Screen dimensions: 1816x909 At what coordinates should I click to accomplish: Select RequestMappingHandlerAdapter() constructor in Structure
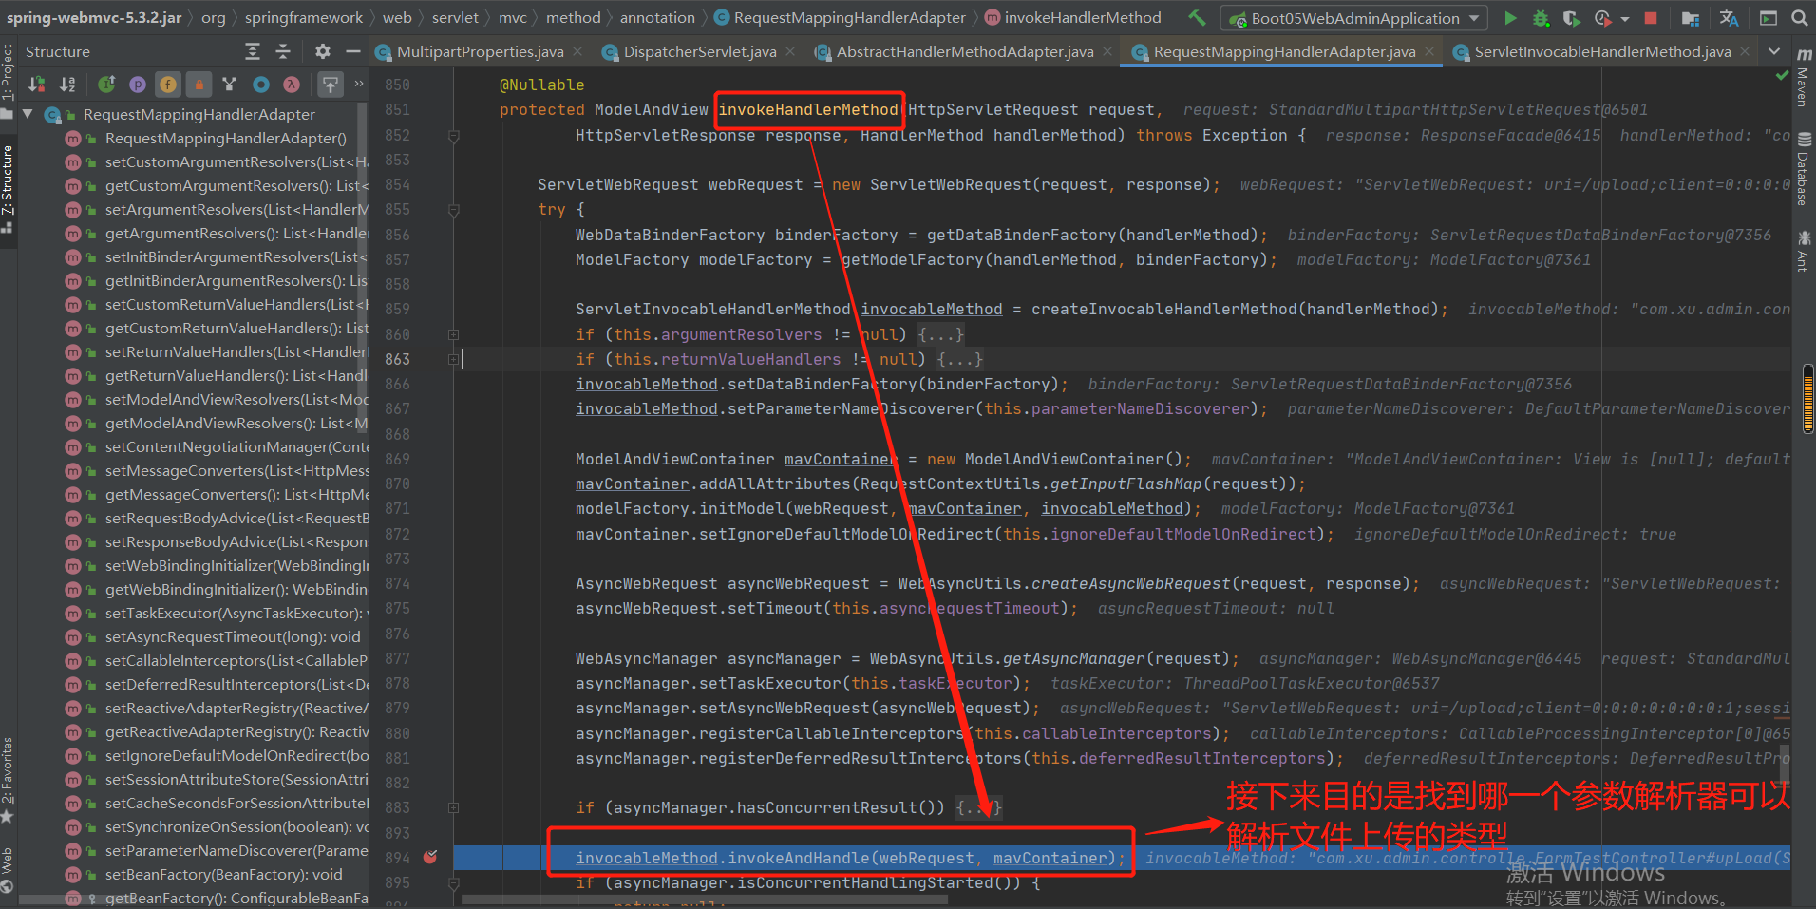(x=226, y=138)
